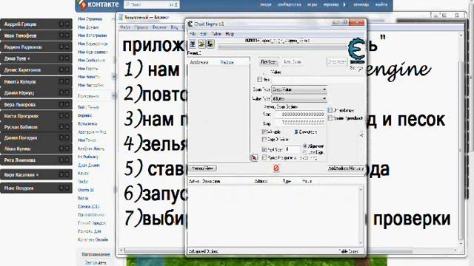Open Help menu in Cheat Engine
This screenshot has height=266, width=474.
[x=230, y=34]
